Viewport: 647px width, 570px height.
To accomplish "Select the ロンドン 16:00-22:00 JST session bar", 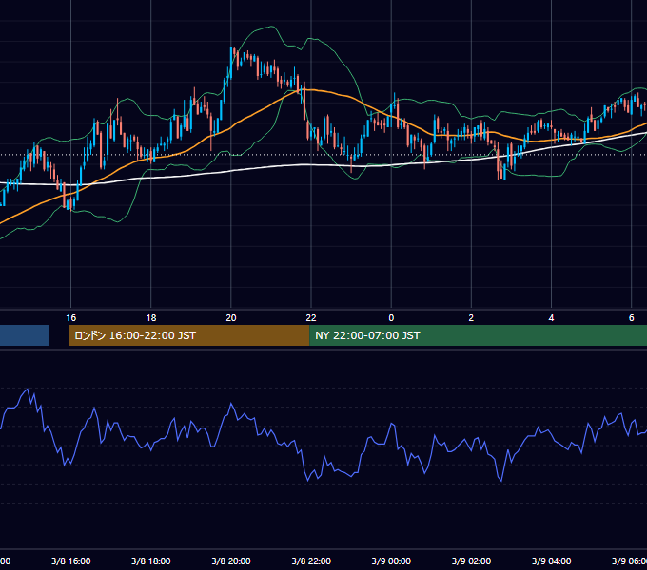I will pos(189,335).
